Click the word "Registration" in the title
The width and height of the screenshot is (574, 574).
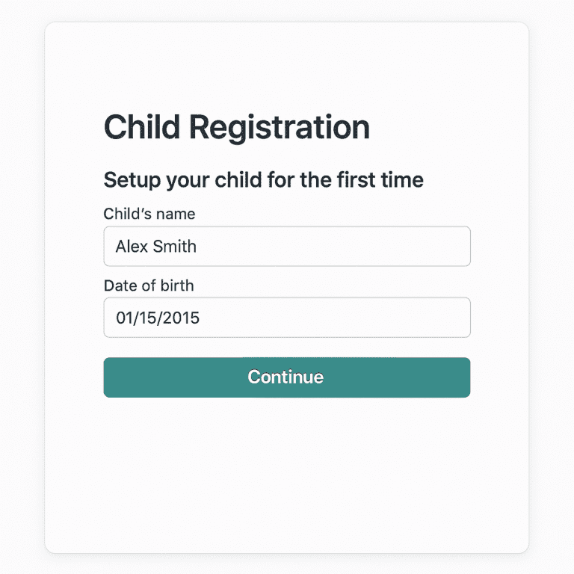(279, 128)
